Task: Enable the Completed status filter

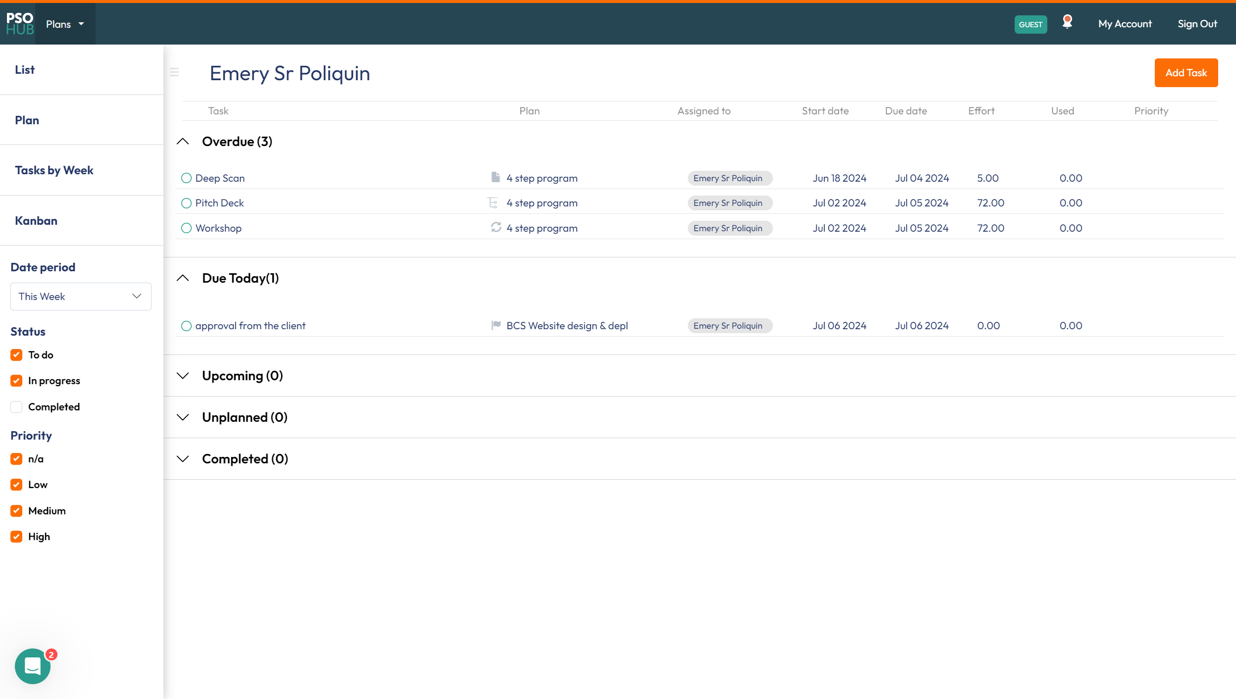Action: click(16, 407)
